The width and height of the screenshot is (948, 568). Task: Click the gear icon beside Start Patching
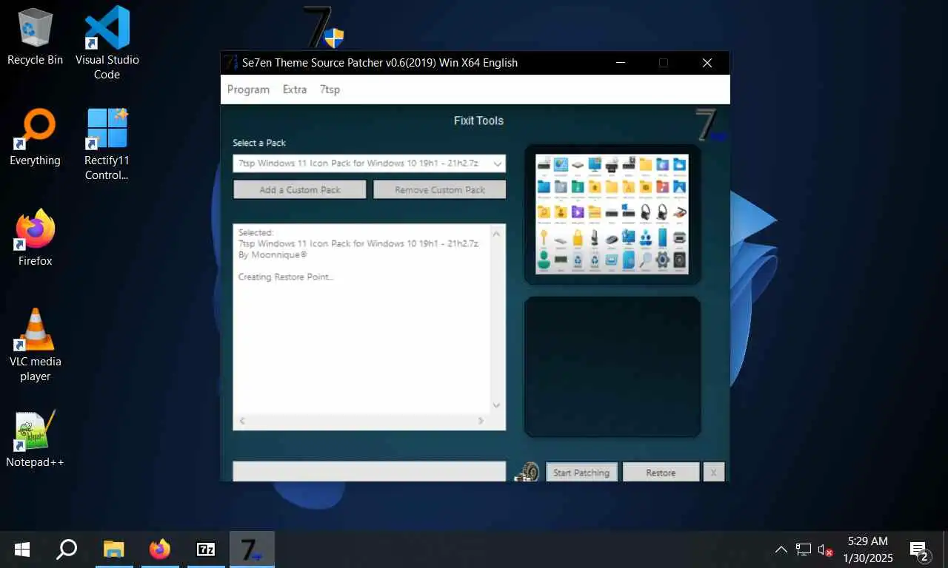tap(527, 472)
